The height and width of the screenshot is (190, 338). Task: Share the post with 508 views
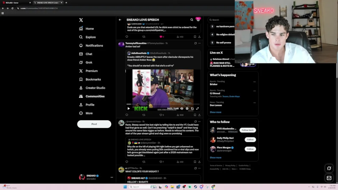point(199,115)
